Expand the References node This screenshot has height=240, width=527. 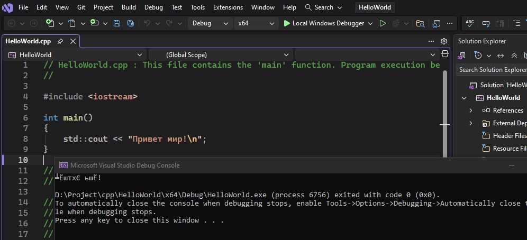click(471, 110)
